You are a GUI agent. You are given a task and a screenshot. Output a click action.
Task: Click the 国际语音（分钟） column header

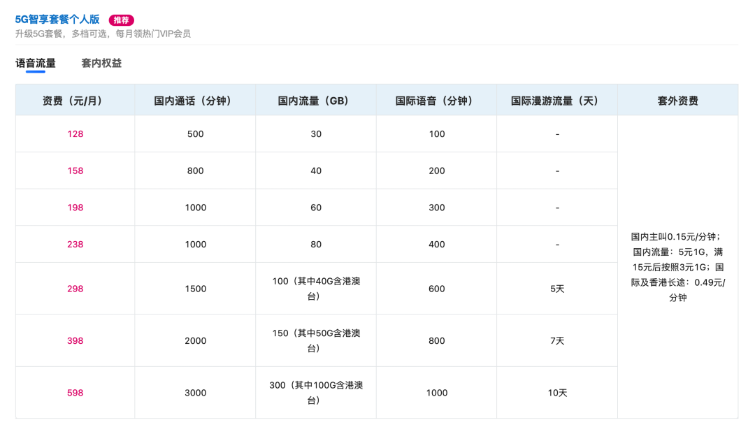436,100
